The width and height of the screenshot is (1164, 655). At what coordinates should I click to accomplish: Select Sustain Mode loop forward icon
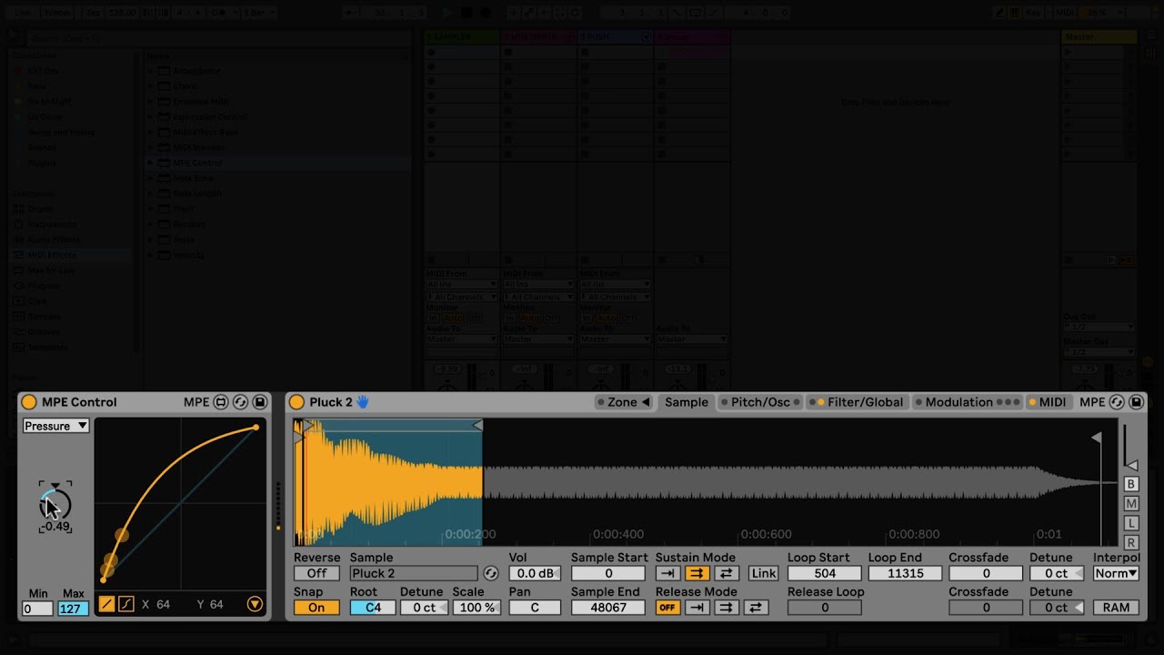(x=697, y=573)
